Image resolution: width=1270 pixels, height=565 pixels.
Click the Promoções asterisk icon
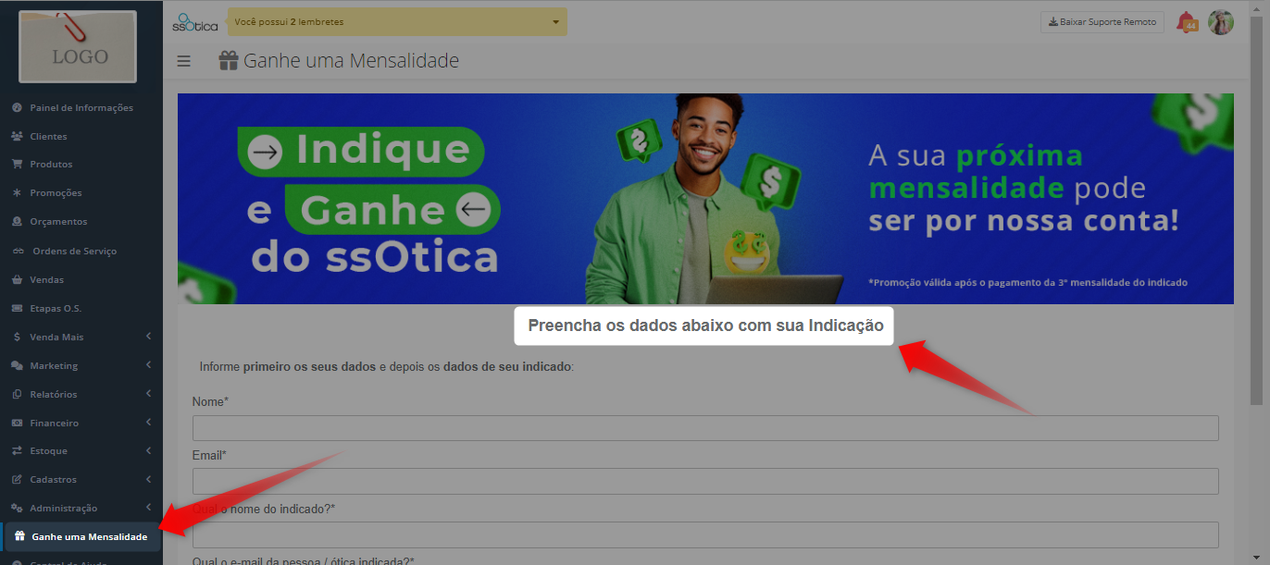coord(17,192)
